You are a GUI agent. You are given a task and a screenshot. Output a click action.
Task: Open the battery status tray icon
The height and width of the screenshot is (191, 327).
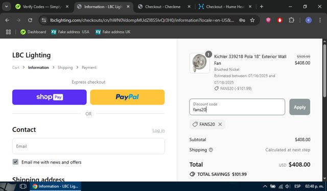[273, 186]
